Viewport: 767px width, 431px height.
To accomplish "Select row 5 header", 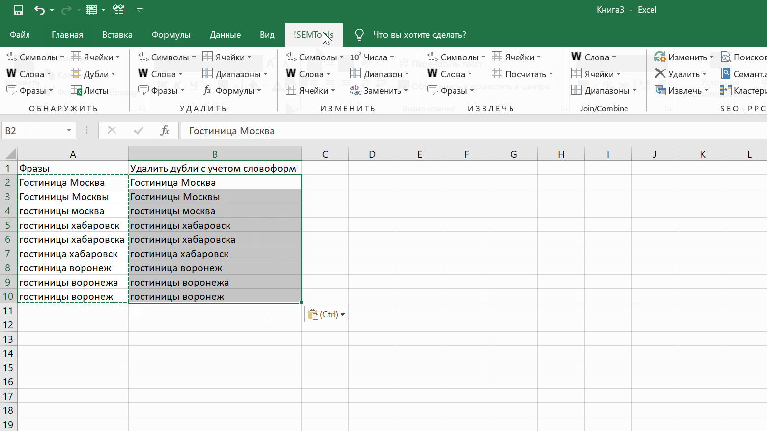I will point(8,225).
